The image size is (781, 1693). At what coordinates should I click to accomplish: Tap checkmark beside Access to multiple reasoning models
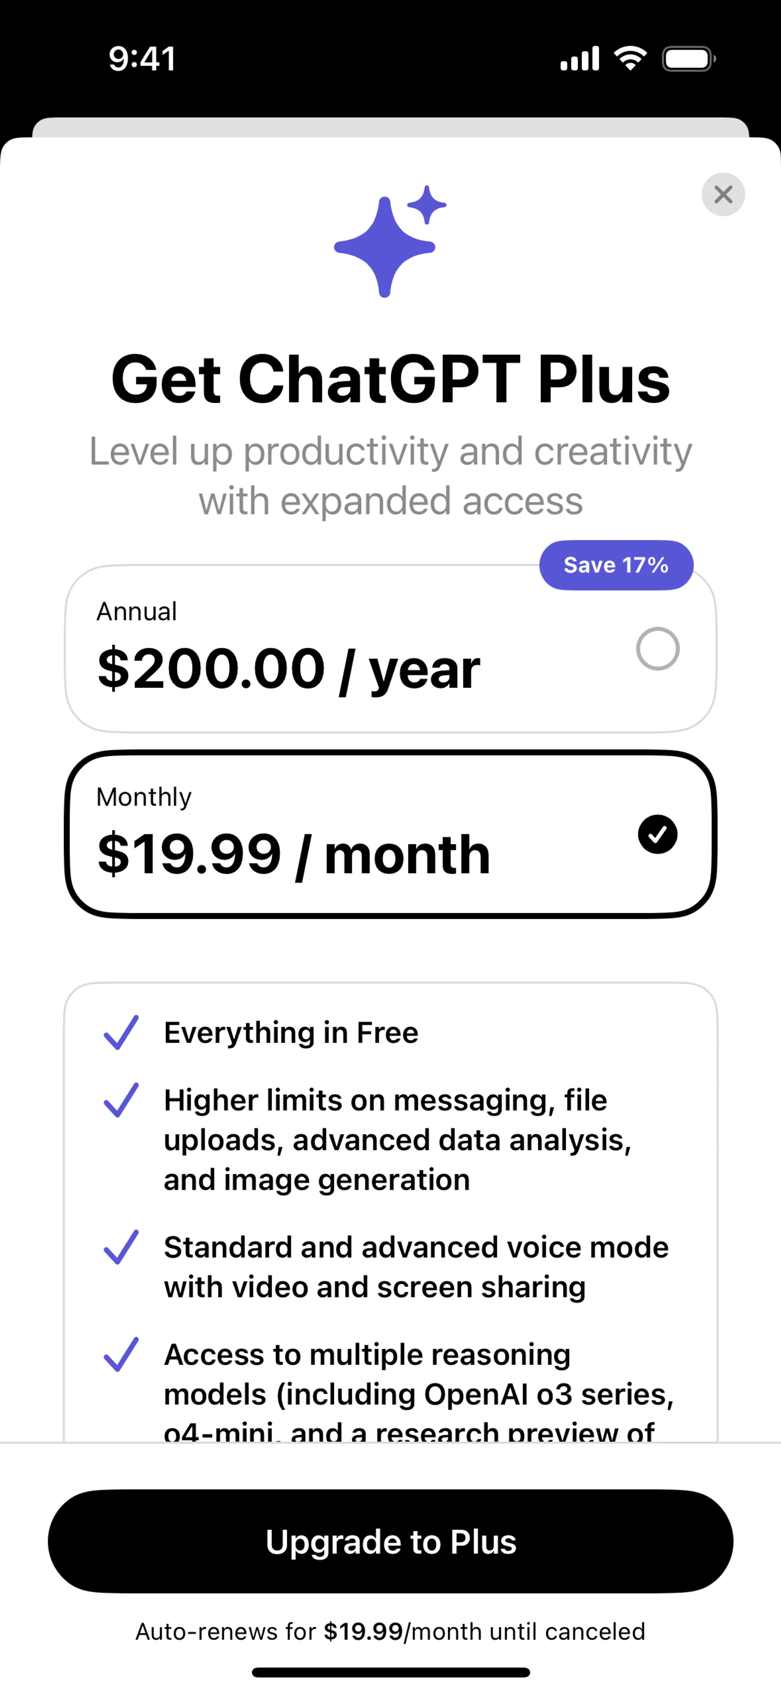pyautogui.click(x=121, y=1355)
